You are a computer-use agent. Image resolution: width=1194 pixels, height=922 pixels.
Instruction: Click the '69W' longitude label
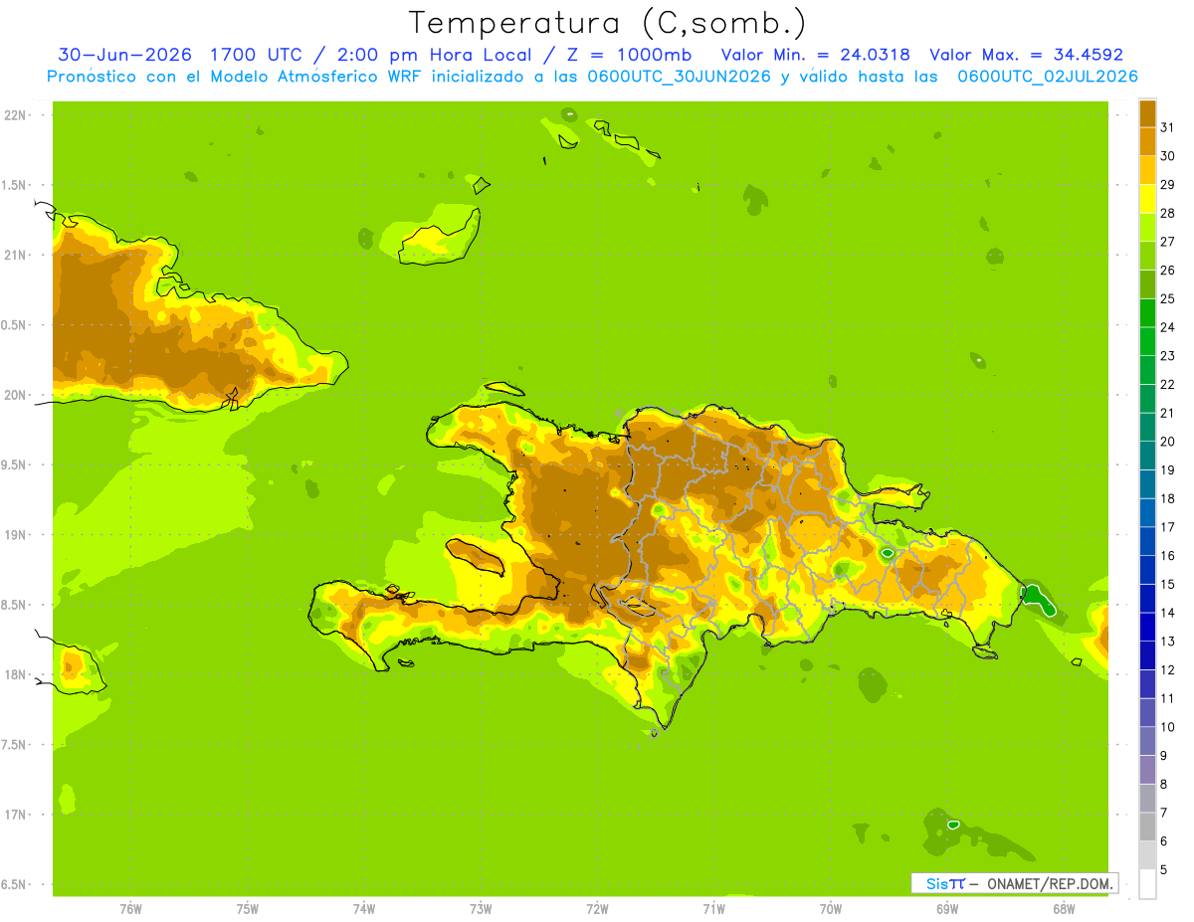pos(947,909)
